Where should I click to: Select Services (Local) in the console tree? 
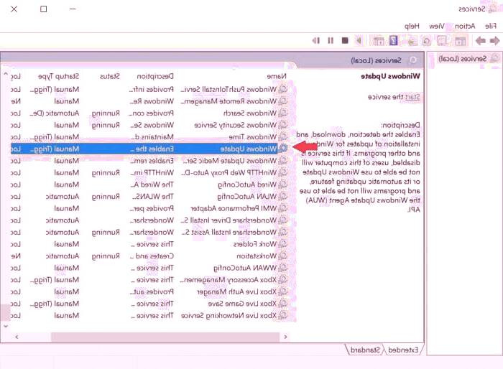pos(462,59)
